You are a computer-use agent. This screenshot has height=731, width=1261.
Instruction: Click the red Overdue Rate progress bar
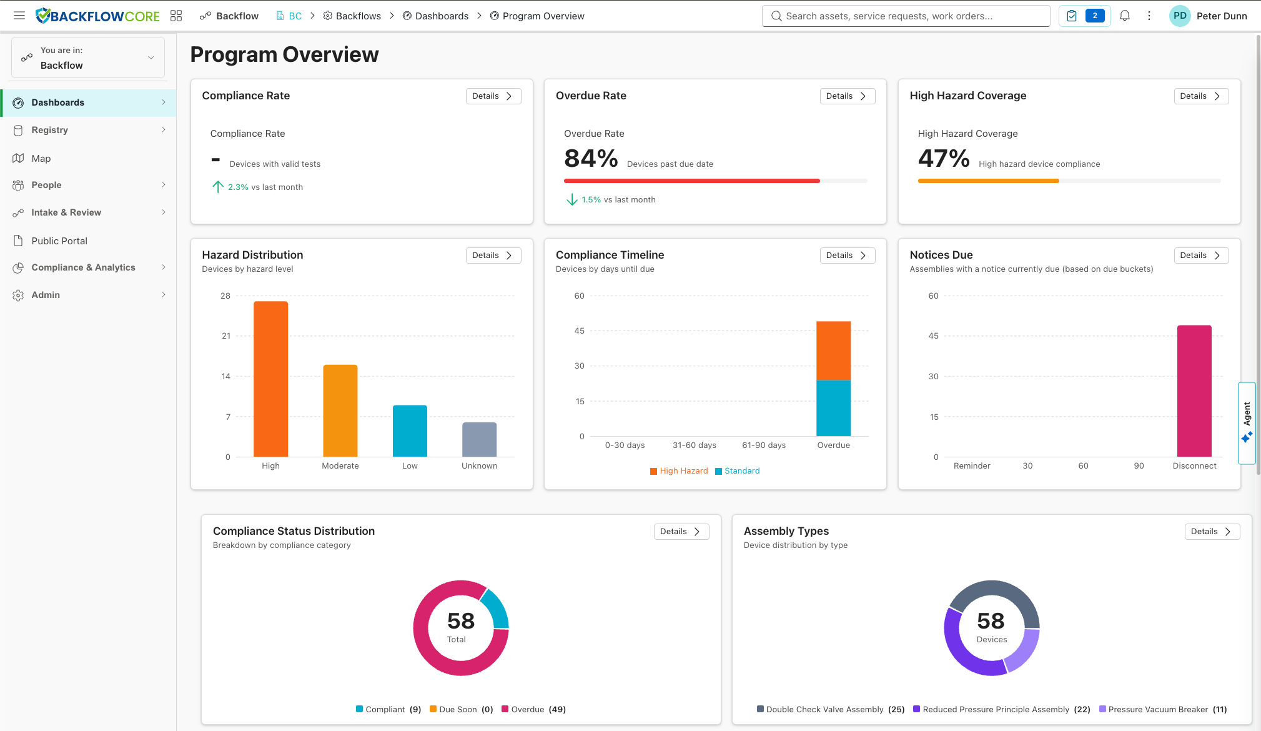pos(691,181)
